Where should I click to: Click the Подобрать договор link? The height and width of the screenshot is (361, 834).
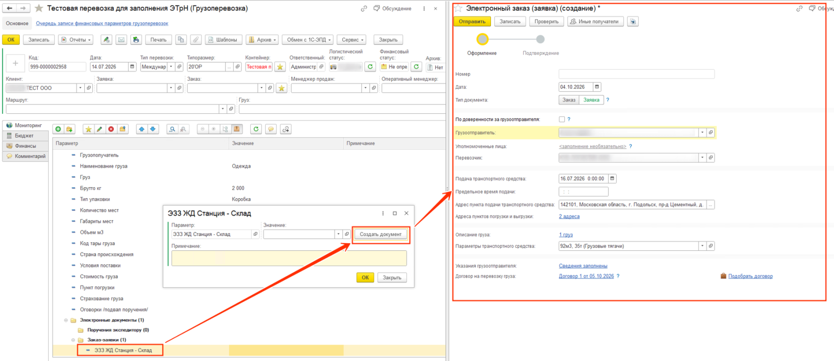pyautogui.click(x=750, y=276)
